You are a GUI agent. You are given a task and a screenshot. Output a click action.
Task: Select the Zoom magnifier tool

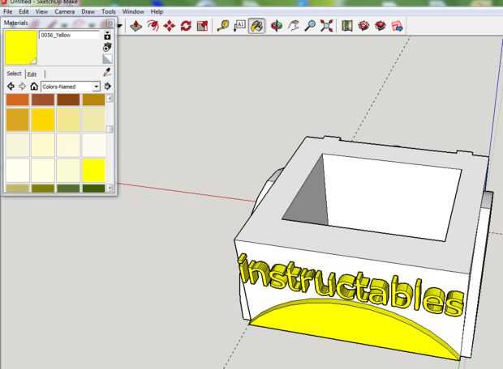310,26
